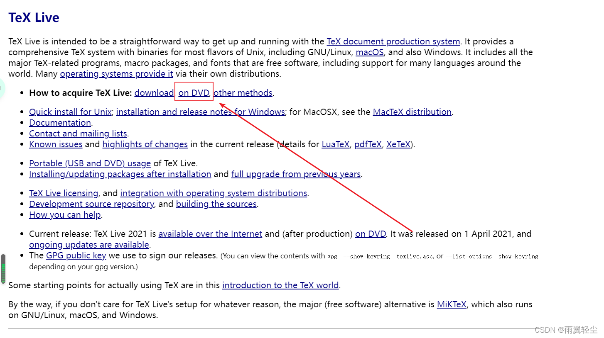This screenshot has width=604, height=338.
Task: Follow the MacTeX distribution link
Action: click(412, 112)
